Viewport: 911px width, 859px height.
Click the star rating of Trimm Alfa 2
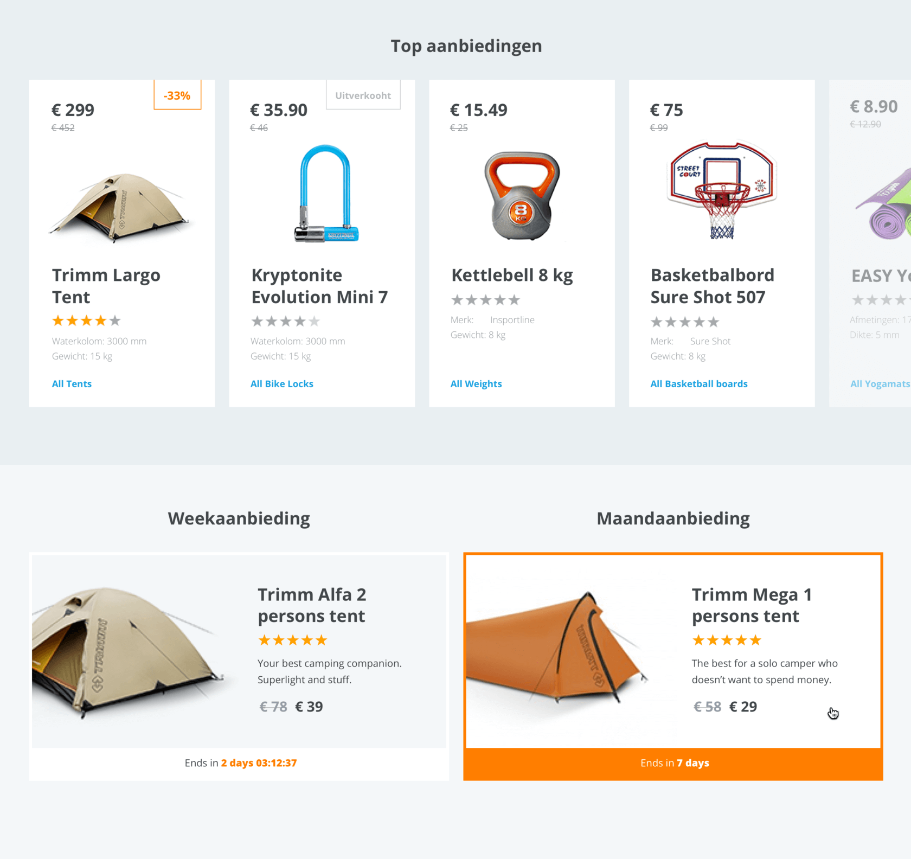(293, 640)
